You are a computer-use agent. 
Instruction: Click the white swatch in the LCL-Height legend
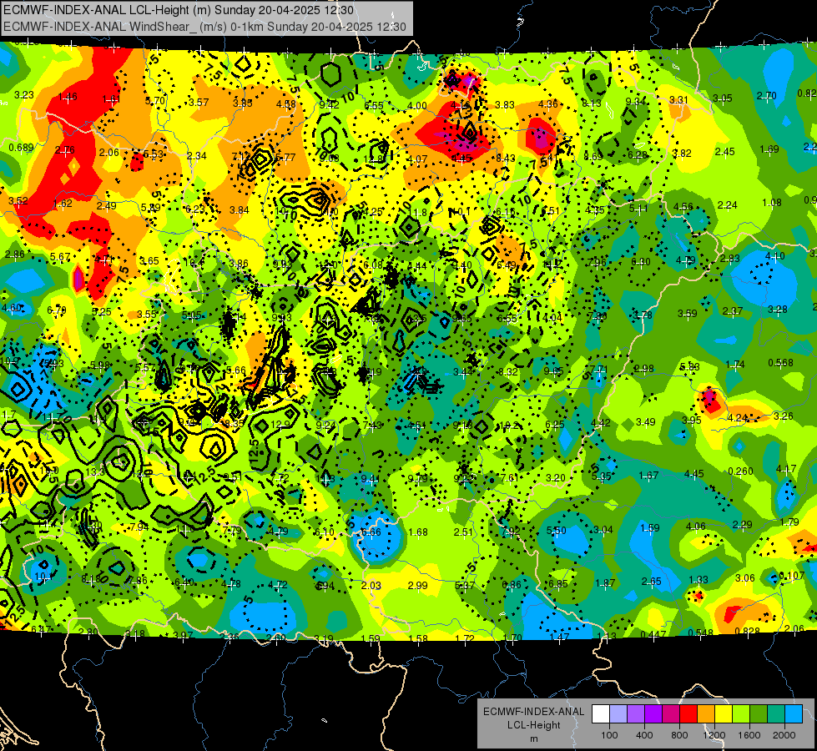(x=601, y=714)
